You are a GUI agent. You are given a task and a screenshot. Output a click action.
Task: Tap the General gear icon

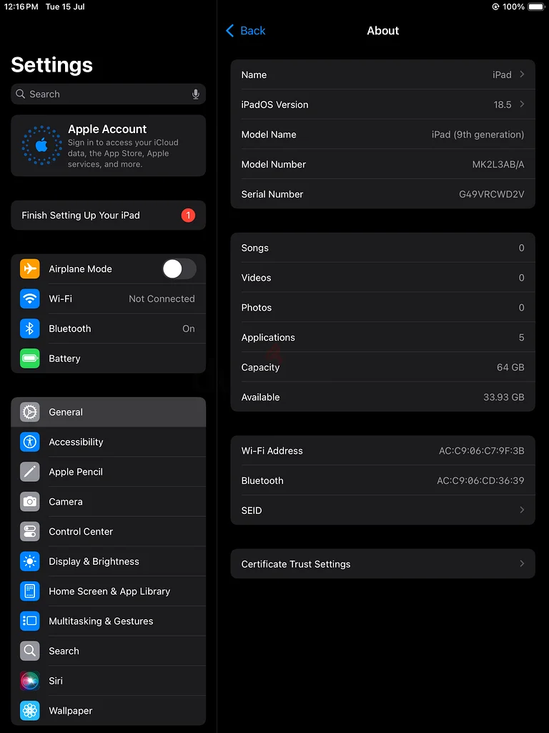30,412
